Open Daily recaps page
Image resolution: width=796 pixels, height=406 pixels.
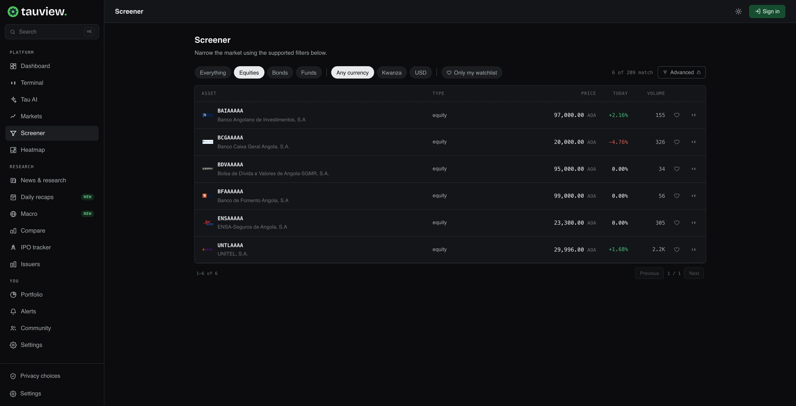click(52, 197)
